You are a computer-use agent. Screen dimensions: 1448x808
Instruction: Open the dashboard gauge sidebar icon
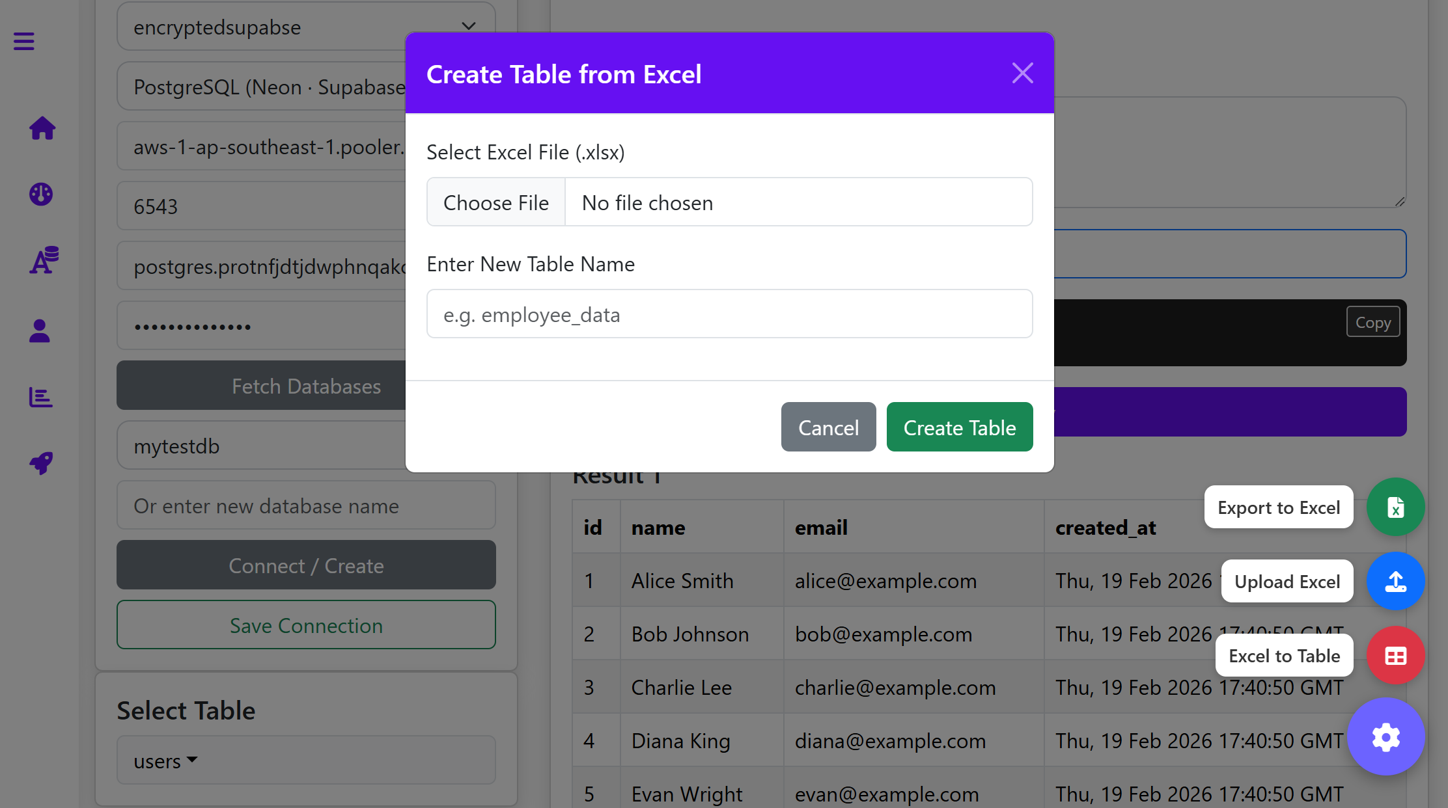[41, 194]
